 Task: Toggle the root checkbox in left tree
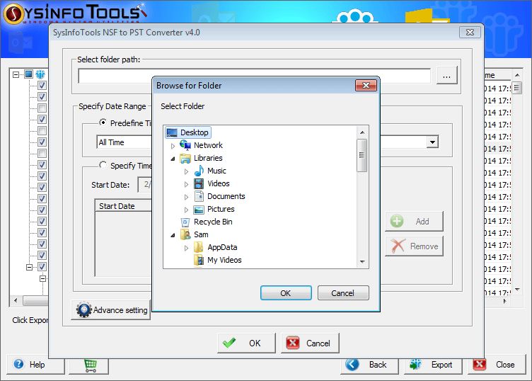point(29,74)
